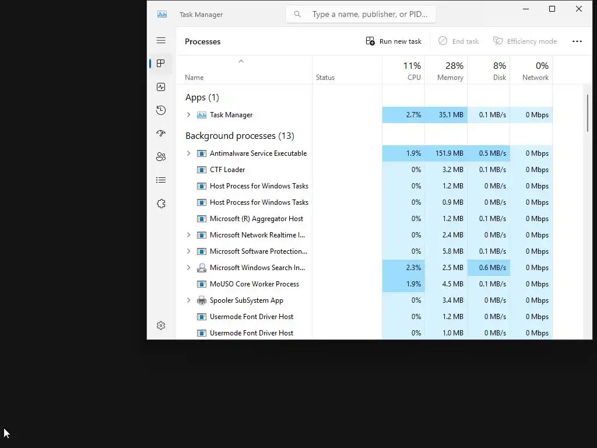The width and height of the screenshot is (597, 448).
Task: Click the CTF Loader process icon
Action: [201, 170]
